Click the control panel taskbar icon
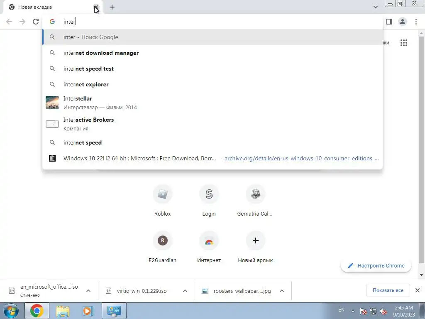Image resolution: width=425 pixels, height=319 pixels. pos(114,311)
